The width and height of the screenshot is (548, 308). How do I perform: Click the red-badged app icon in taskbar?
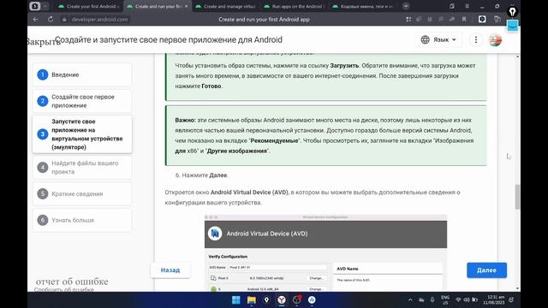pos(297,299)
